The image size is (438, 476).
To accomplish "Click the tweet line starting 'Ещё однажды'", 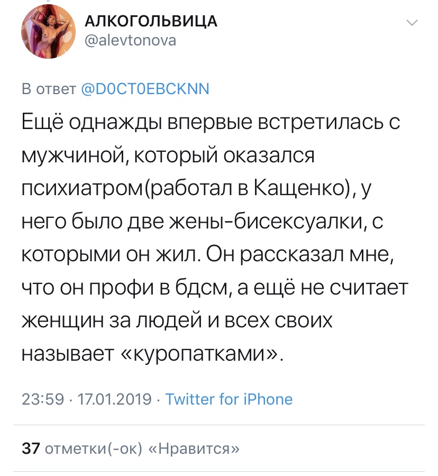I will pos(211,123).
